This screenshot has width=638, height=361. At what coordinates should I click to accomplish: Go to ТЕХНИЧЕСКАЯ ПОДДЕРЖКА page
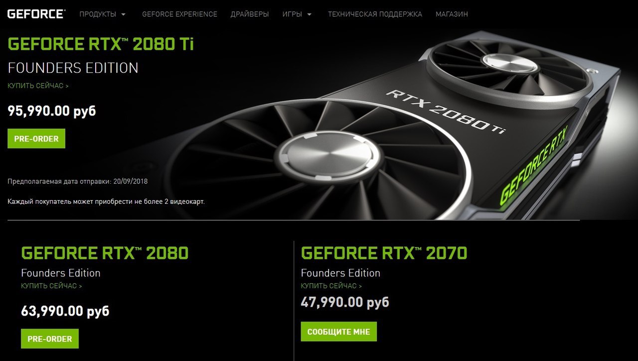375,14
